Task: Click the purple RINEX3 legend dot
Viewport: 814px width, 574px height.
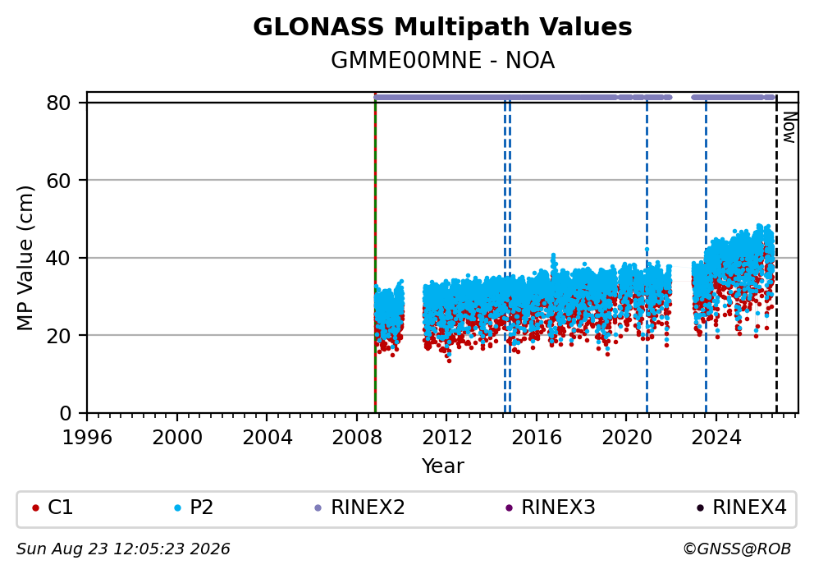Action: [509, 508]
